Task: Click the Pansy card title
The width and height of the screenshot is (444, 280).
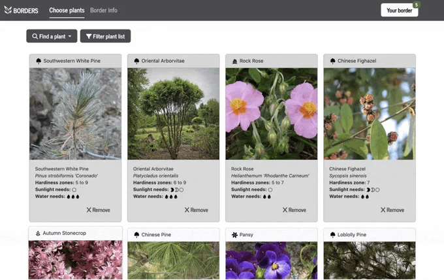Action: [246, 235]
